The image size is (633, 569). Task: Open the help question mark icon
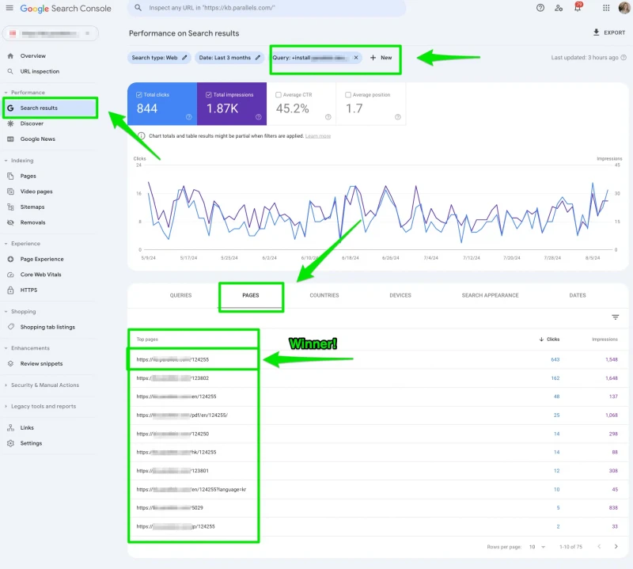coord(540,8)
